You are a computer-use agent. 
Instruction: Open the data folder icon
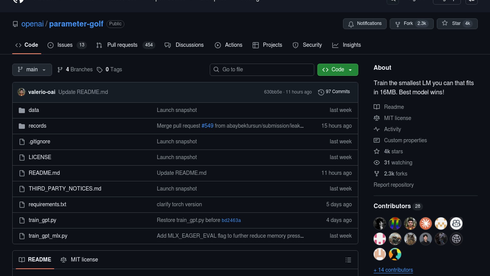(x=22, y=110)
